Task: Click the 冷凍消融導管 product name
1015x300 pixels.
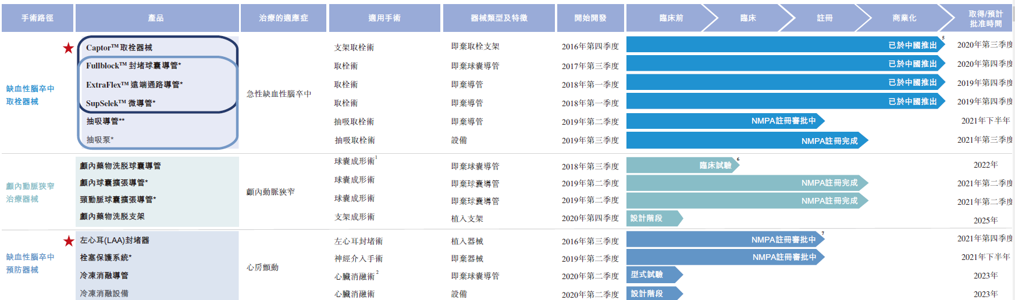Action: pyautogui.click(x=104, y=276)
